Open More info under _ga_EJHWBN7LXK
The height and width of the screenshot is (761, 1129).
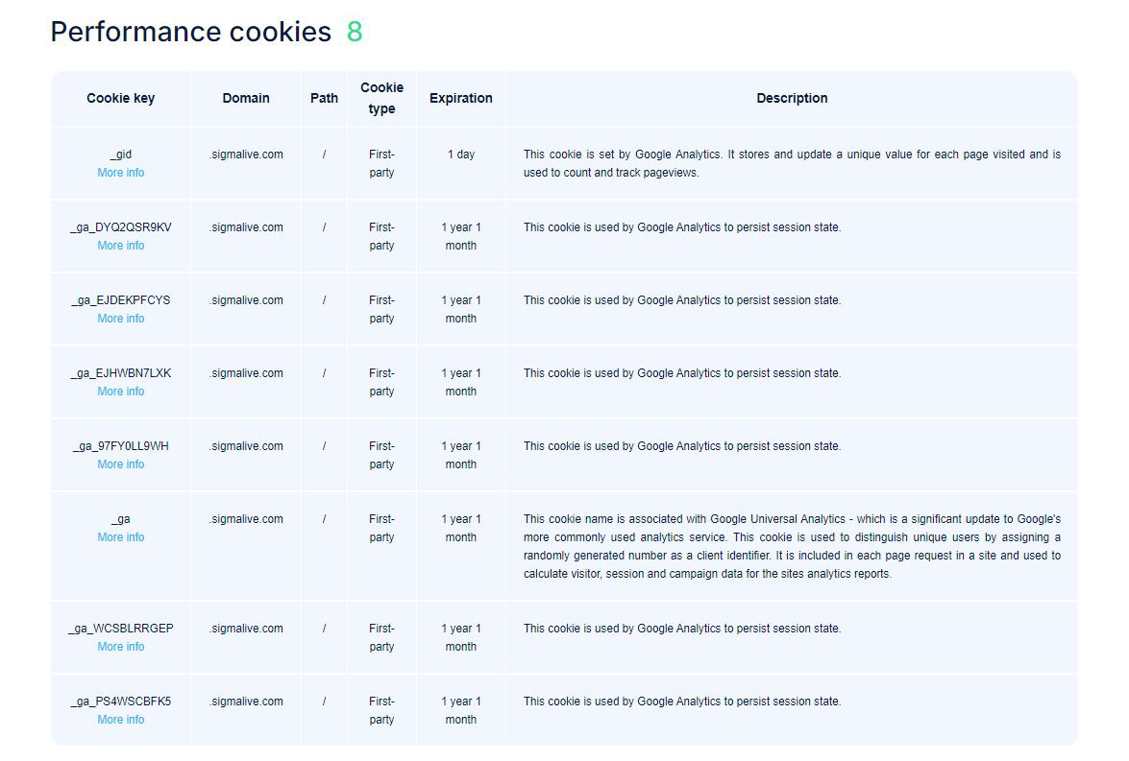click(x=120, y=392)
